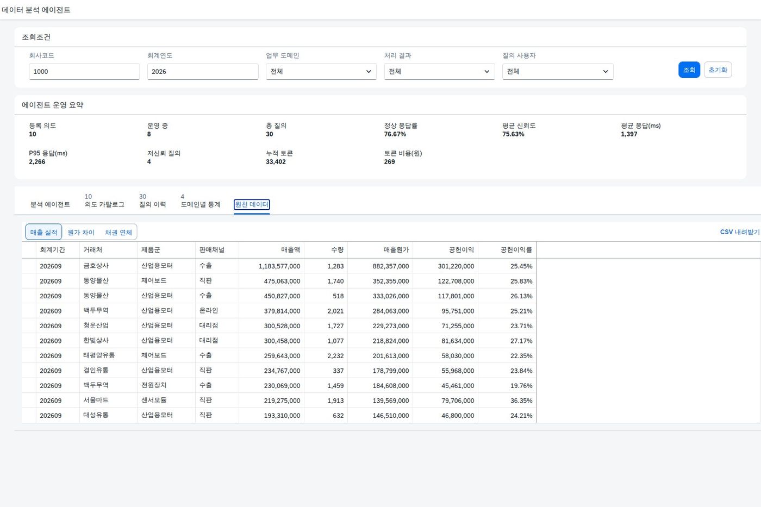
Task: Click the 누적 토큰 value 33,402
Action: (x=276, y=162)
